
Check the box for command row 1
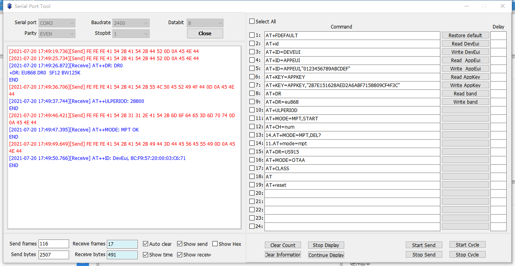click(252, 35)
